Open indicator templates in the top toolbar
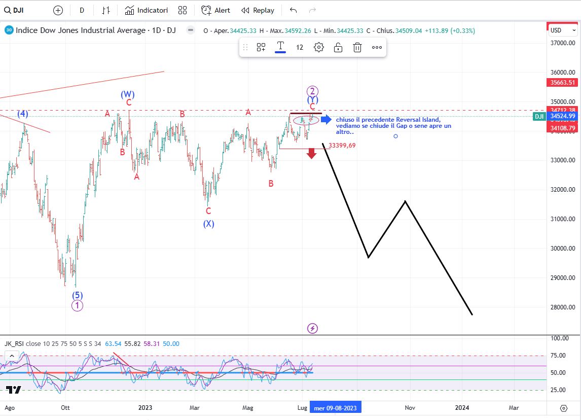581x420 pixels. click(183, 10)
